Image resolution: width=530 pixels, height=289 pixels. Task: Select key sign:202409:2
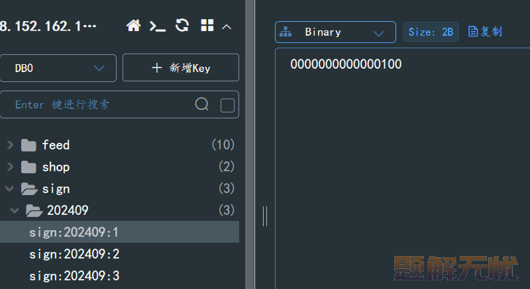pyautogui.click(x=74, y=254)
